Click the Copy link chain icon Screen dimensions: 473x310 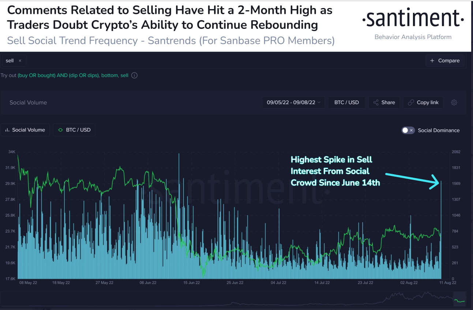tap(411, 102)
